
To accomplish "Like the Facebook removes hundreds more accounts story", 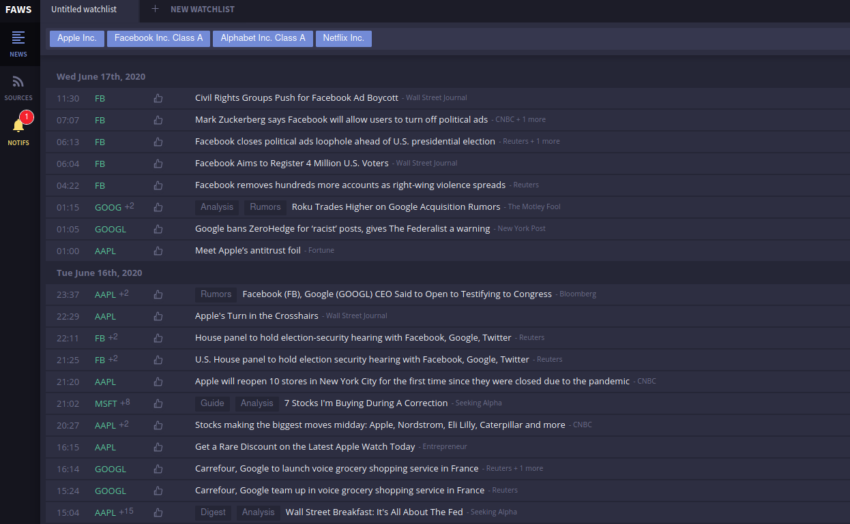I will [158, 185].
